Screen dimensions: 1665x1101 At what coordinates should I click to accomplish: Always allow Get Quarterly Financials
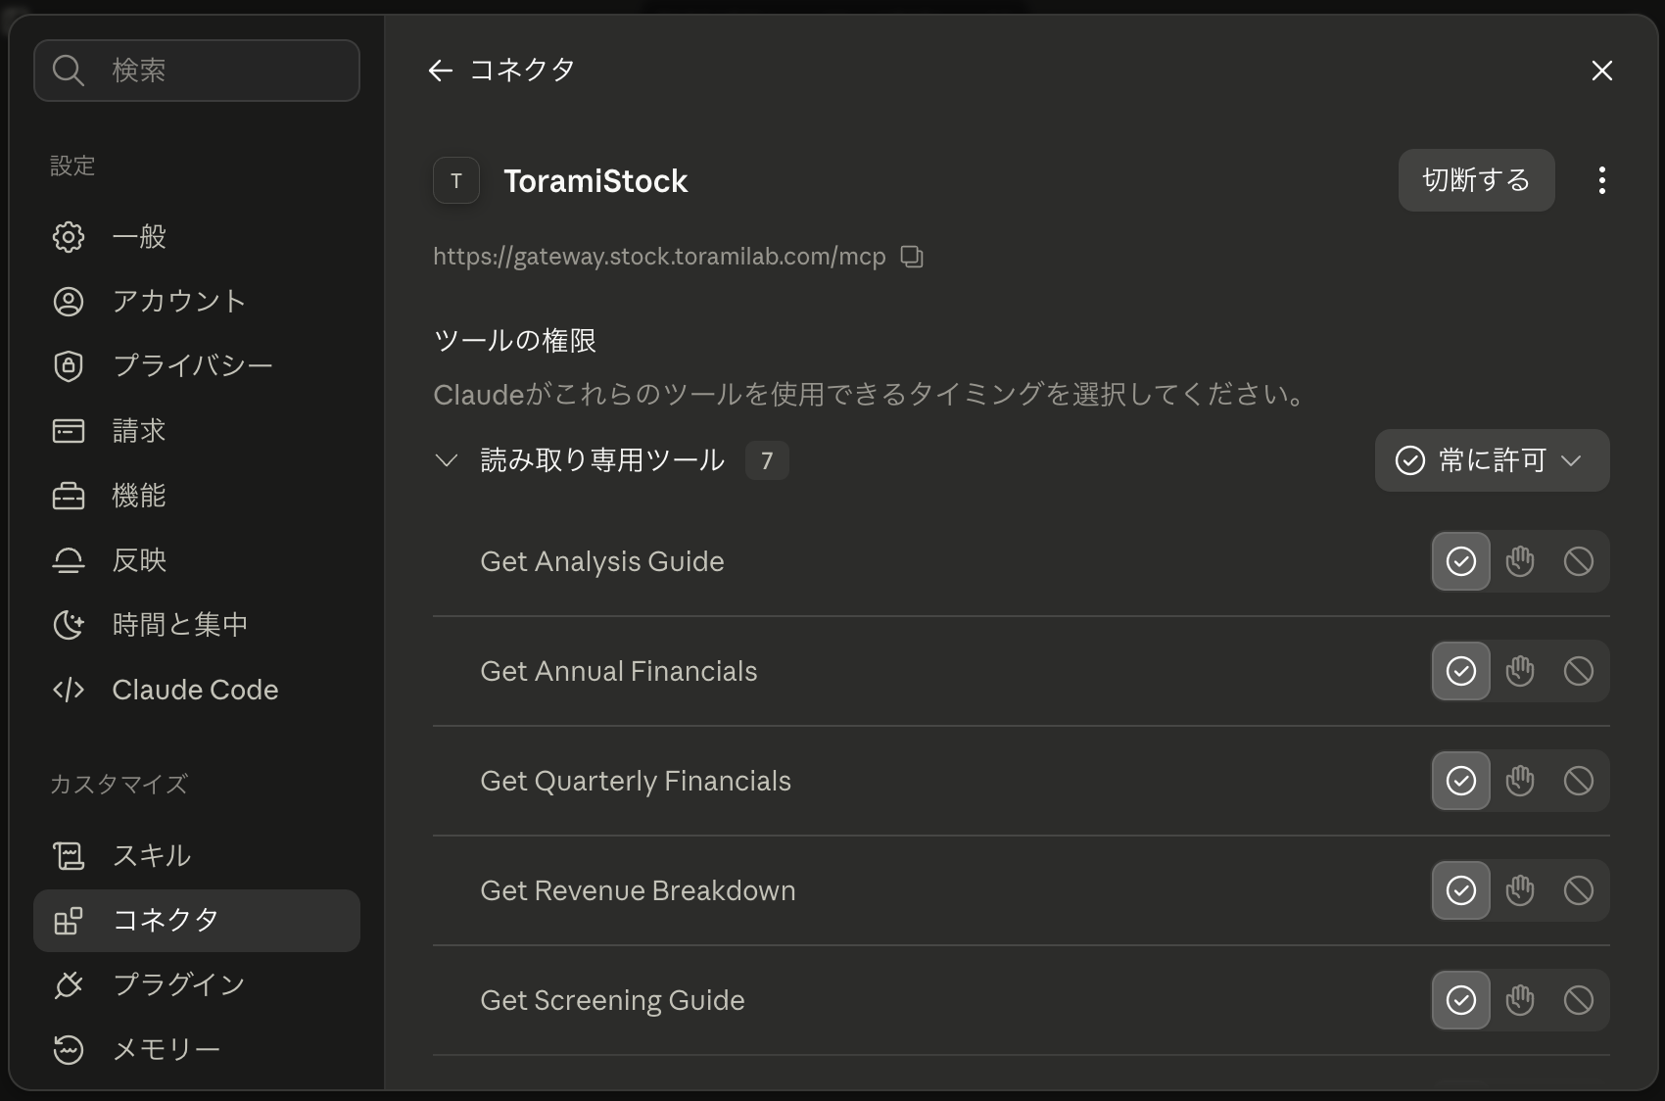[x=1461, y=781]
